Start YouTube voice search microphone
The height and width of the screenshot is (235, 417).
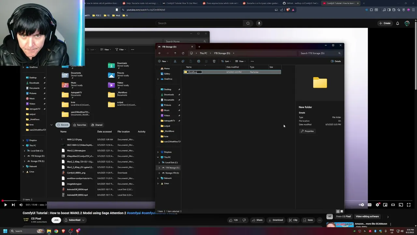click(x=259, y=23)
